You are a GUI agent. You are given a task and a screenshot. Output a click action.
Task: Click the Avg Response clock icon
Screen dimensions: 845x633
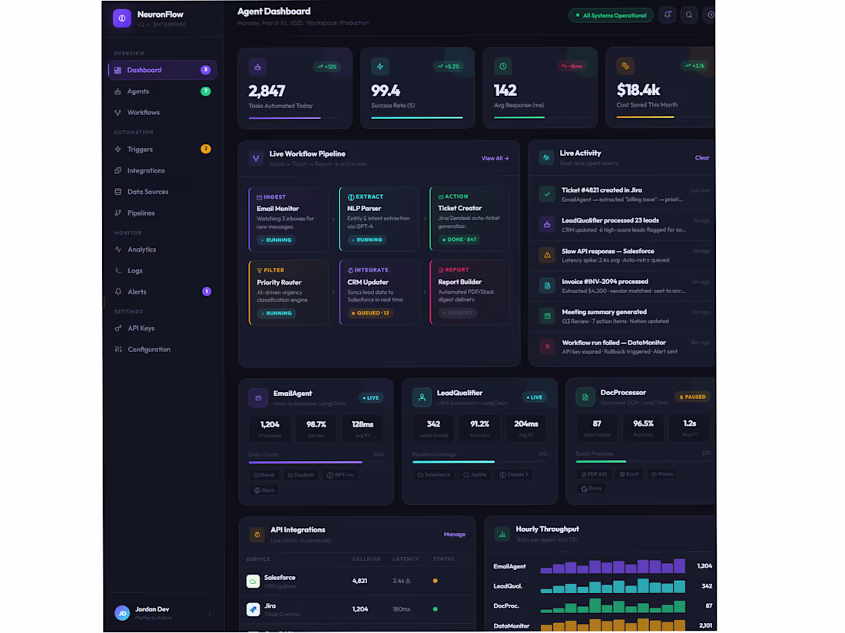pos(503,66)
